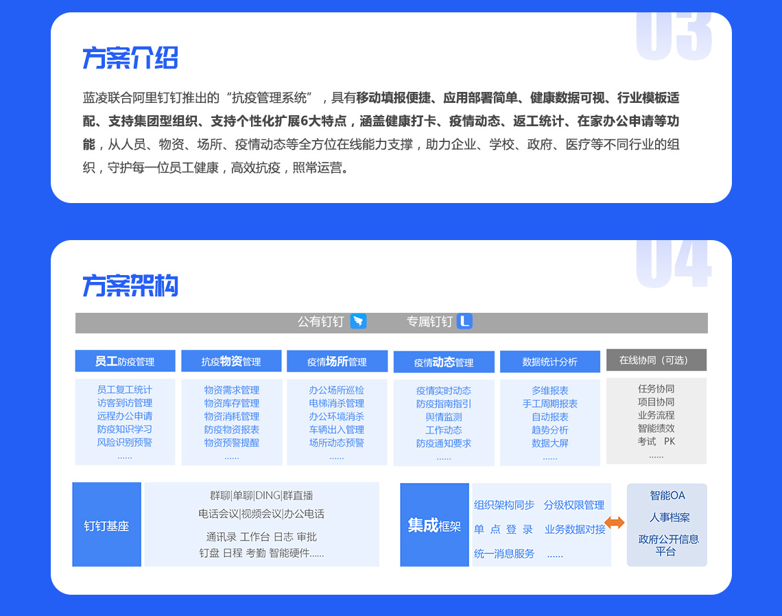Select 组织架构同步 in the integration framework

[504, 506]
